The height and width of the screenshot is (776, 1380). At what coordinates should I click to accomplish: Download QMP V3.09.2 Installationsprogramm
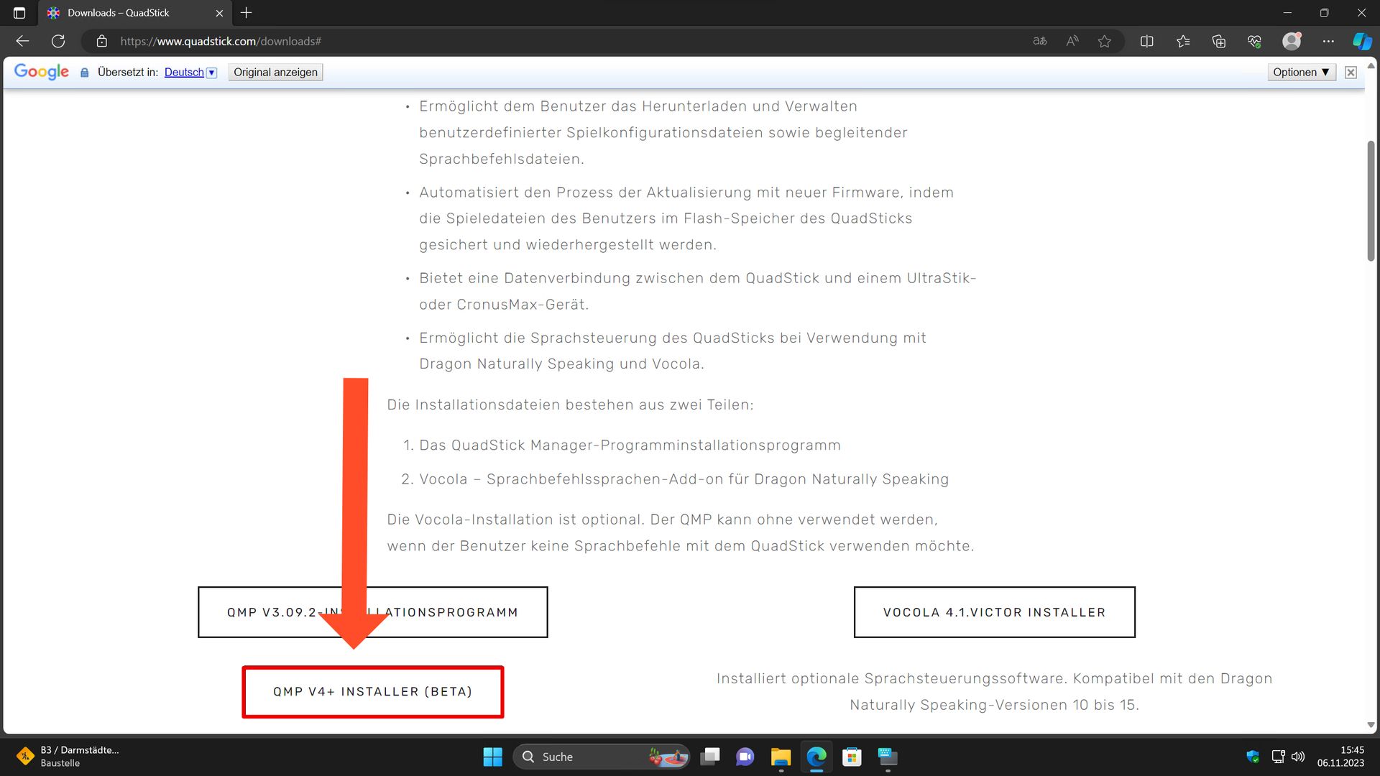(x=372, y=612)
